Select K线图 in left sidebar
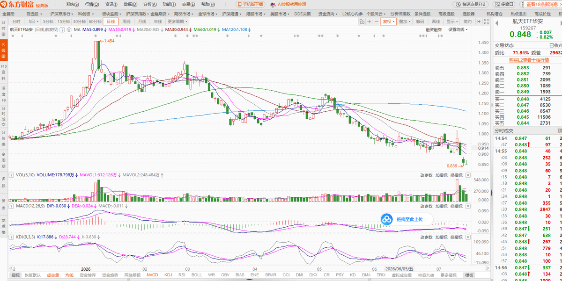Viewport: 562px width, 281px height. [x=3, y=50]
